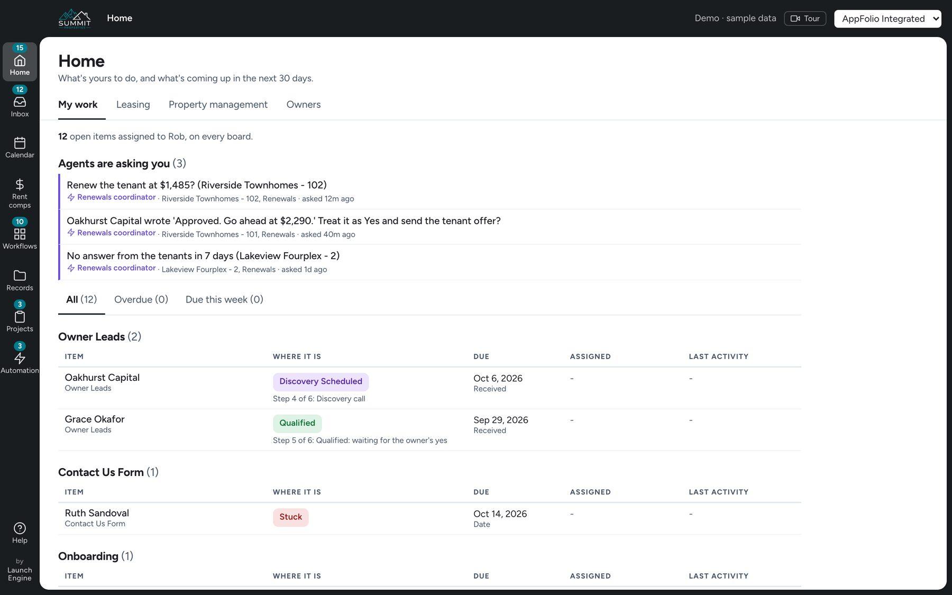Click the video camera icon in Tour
952x595 pixels.
795,19
